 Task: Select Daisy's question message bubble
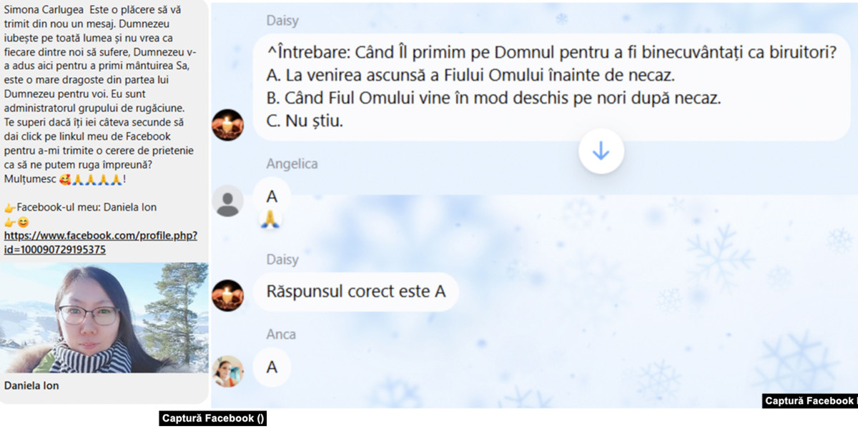pos(551,87)
